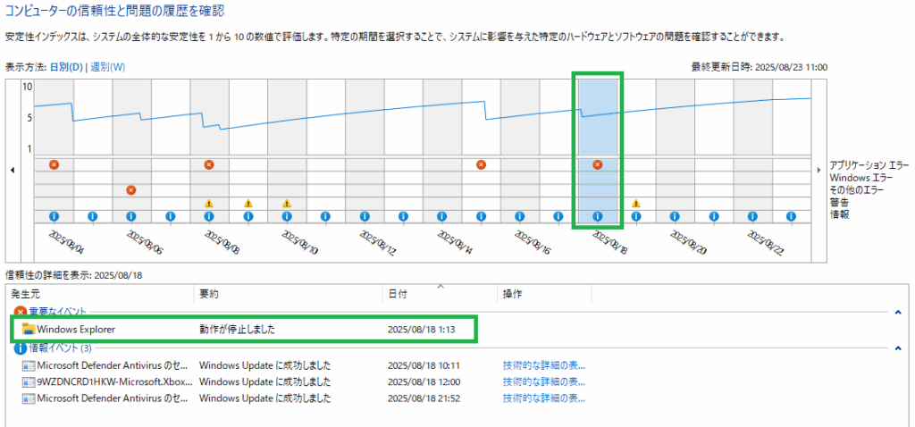Click the warning icon on 2025/08/10

(x=287, y=203)
